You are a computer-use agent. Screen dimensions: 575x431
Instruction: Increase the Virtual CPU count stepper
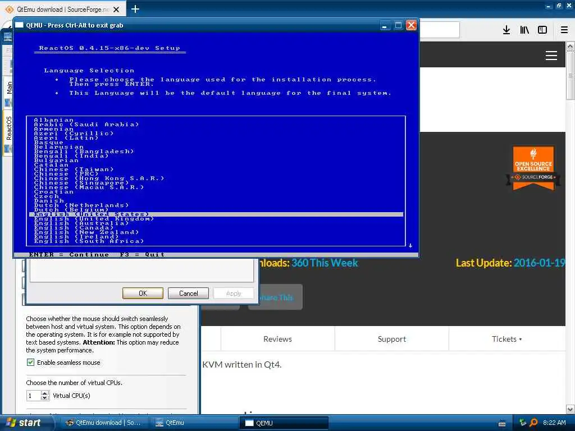45,393
